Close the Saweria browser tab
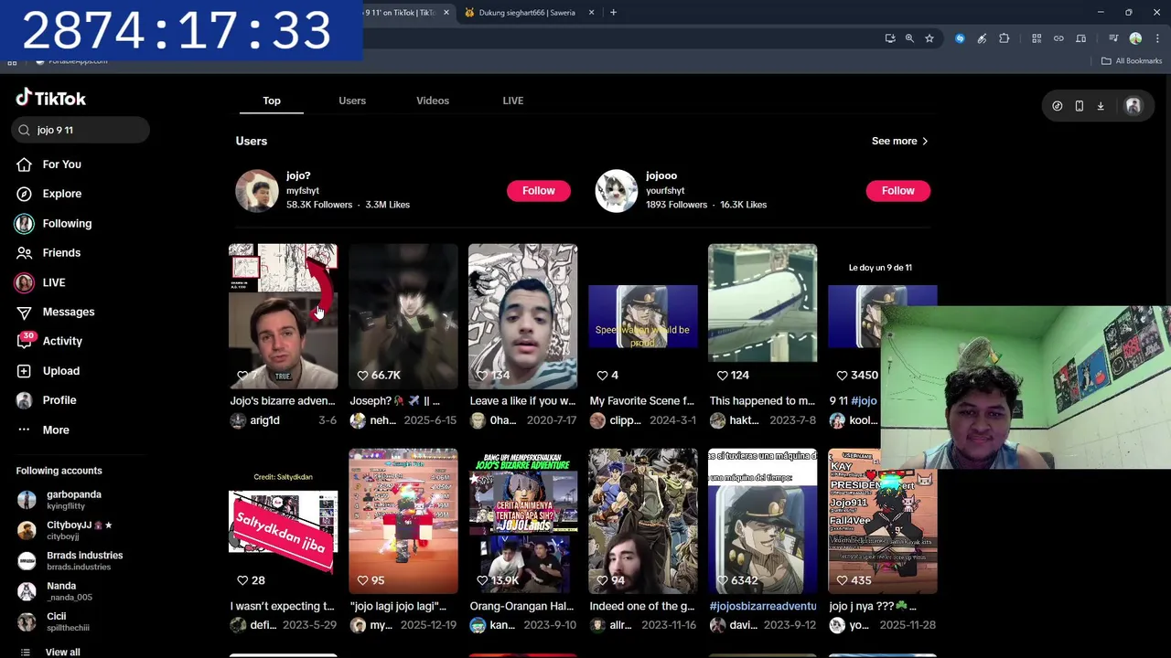1171x658 pixels. tap(591, 13)
